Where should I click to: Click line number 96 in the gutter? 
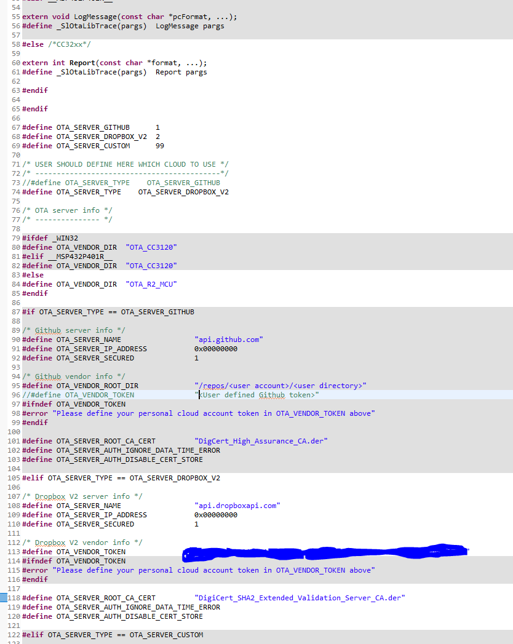pyautogui.click(x=16, y=395)
